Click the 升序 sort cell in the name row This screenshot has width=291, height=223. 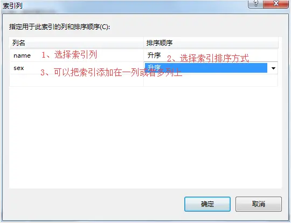(211, 55)
